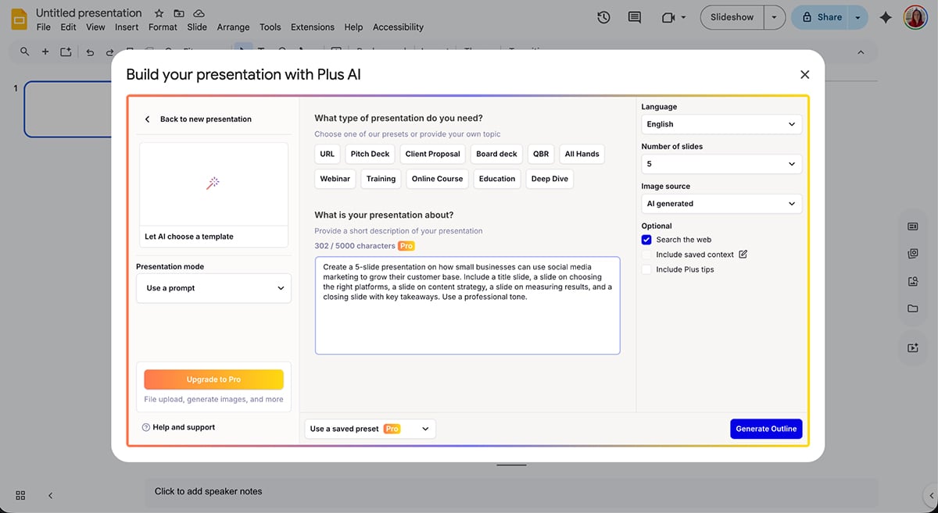Image resolution: width=938 pixels, height=513 pixels.
Task: Open the Insert menu
Action: pyautogui.click(x=127, y=27)
